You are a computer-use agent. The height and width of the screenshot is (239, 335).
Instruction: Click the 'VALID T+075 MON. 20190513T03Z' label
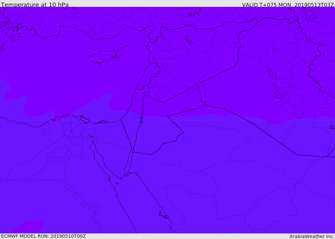[288, 5]
